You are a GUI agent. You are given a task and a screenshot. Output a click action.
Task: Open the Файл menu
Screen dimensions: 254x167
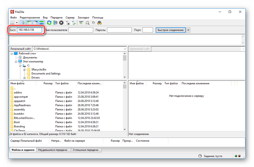[x=13, y=17]
